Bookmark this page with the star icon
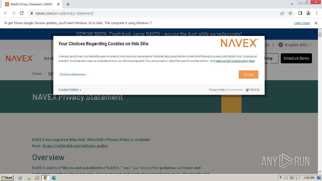This screenshot has width=322, height=181. [290, 13]
